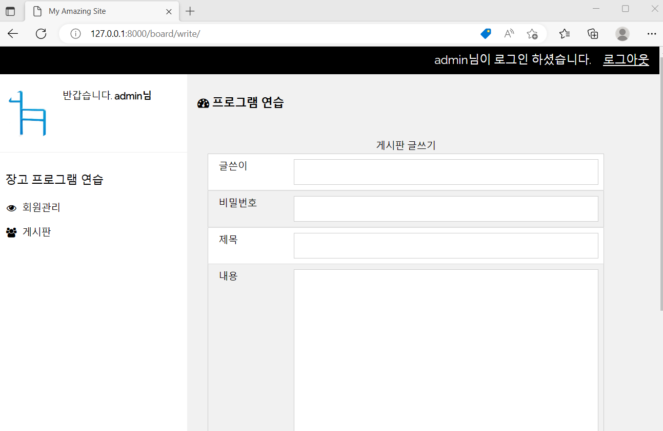This screenshot has width=663, height=431.
Task: Open the browser profile avatar
Action: coord(622,34)
